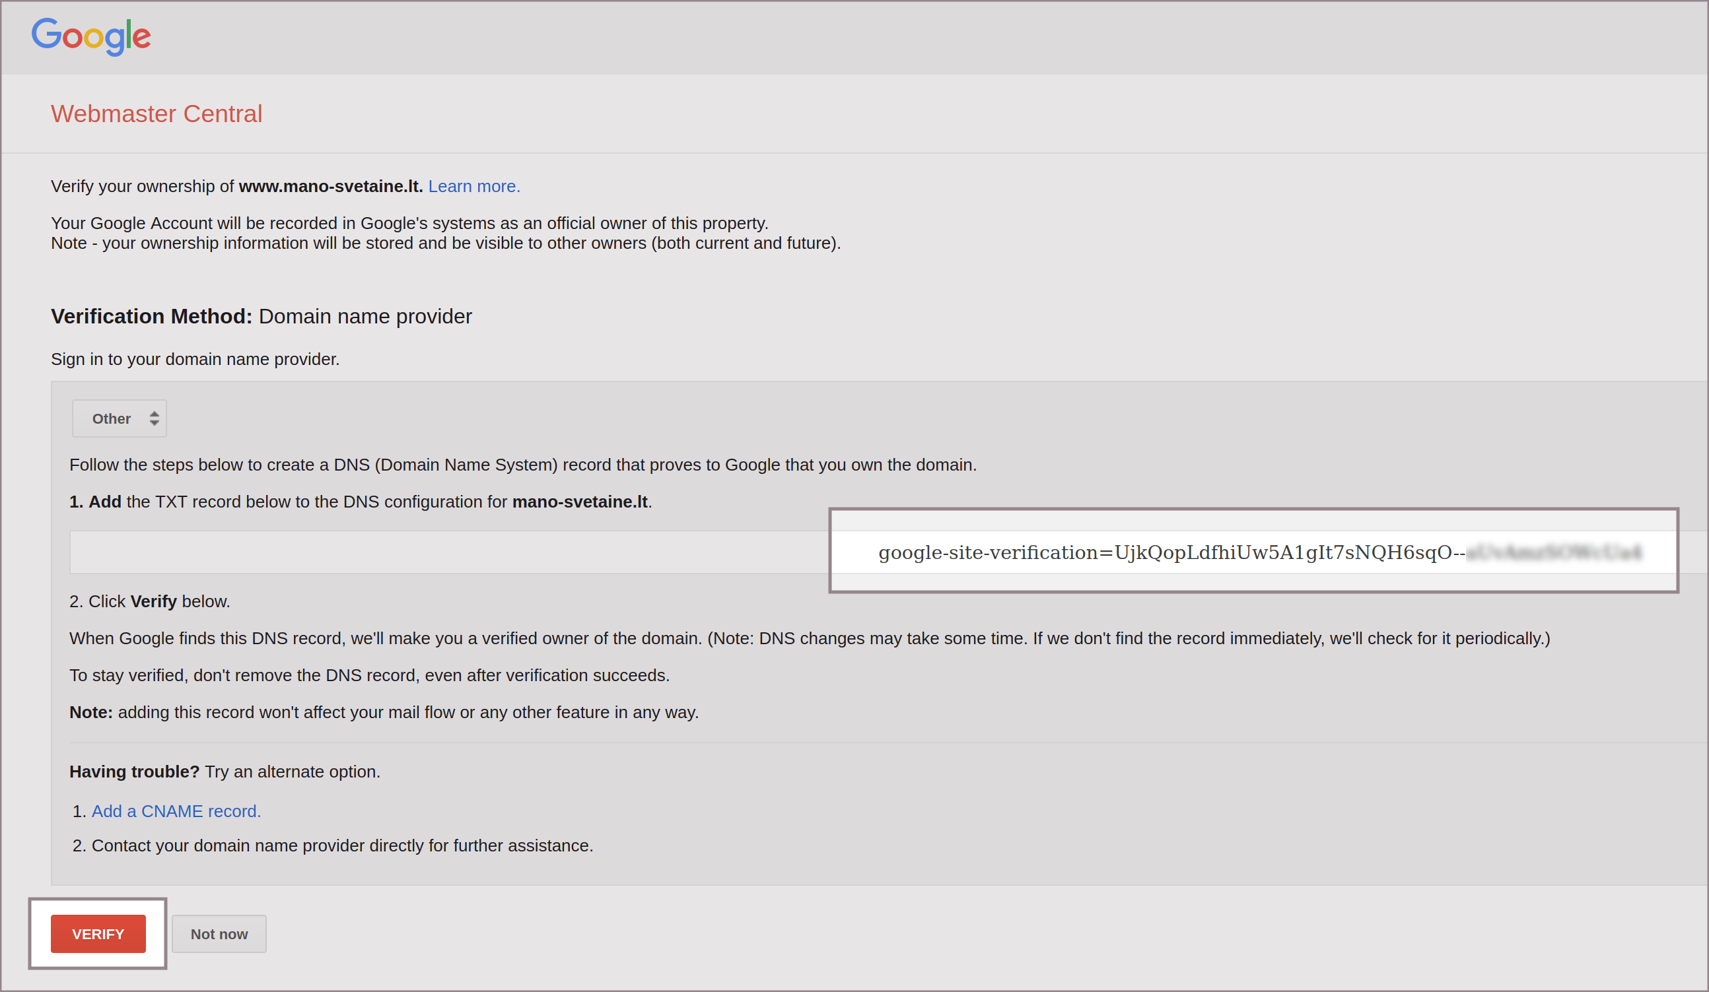Click the Sign in to your domain provider text
1709x992 pixels.
[195, 359]
